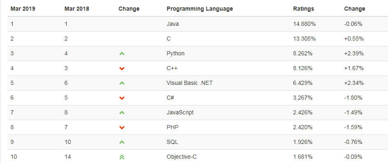The width and height of the screenshot is (388, 164).
Task: Select the -1.80% change value for C#
Action: click(353, 98)
